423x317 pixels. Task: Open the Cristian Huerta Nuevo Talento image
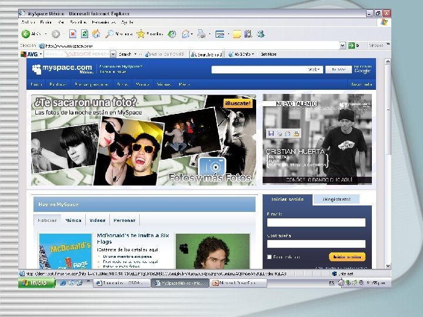[317, 139]
